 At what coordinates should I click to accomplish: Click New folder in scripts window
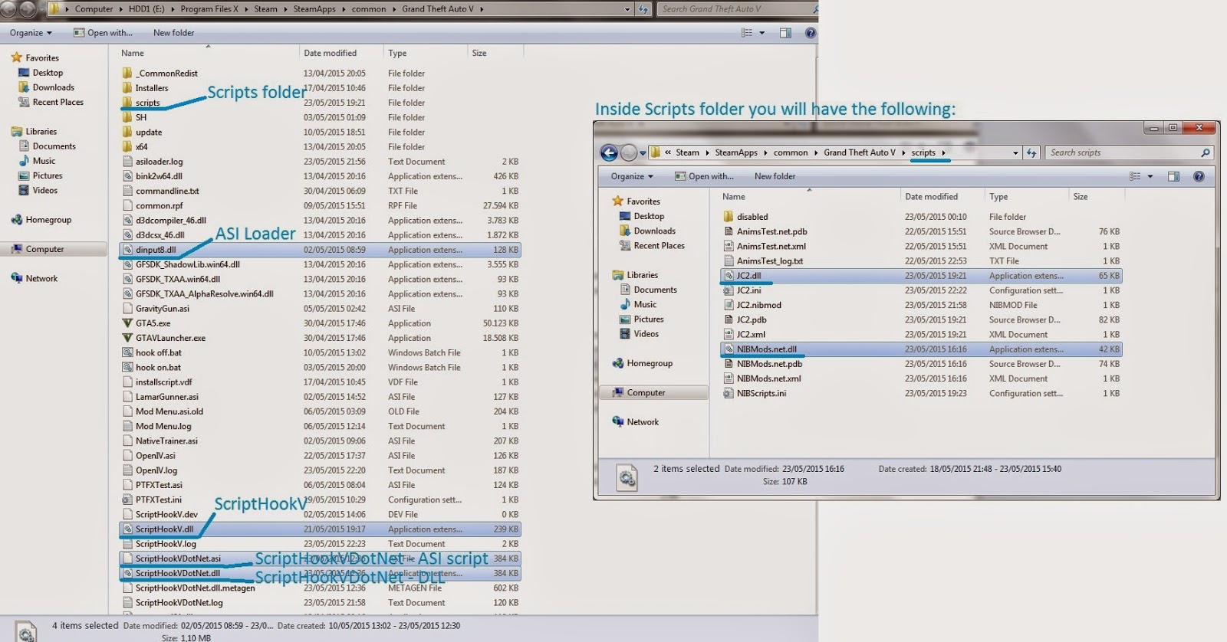775,176
